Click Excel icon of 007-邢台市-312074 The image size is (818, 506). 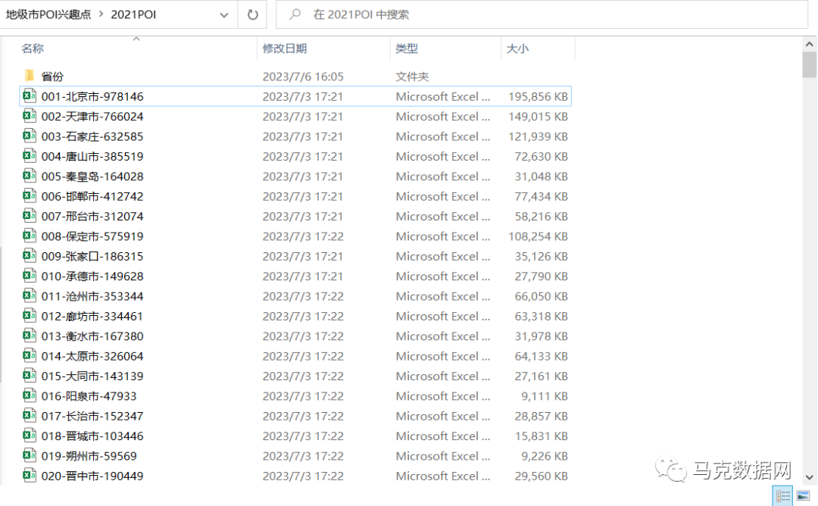coord(30,216)
